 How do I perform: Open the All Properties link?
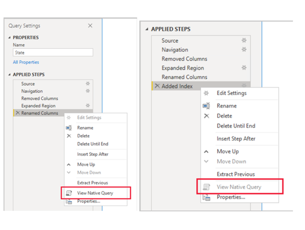[x=26, y=62]
